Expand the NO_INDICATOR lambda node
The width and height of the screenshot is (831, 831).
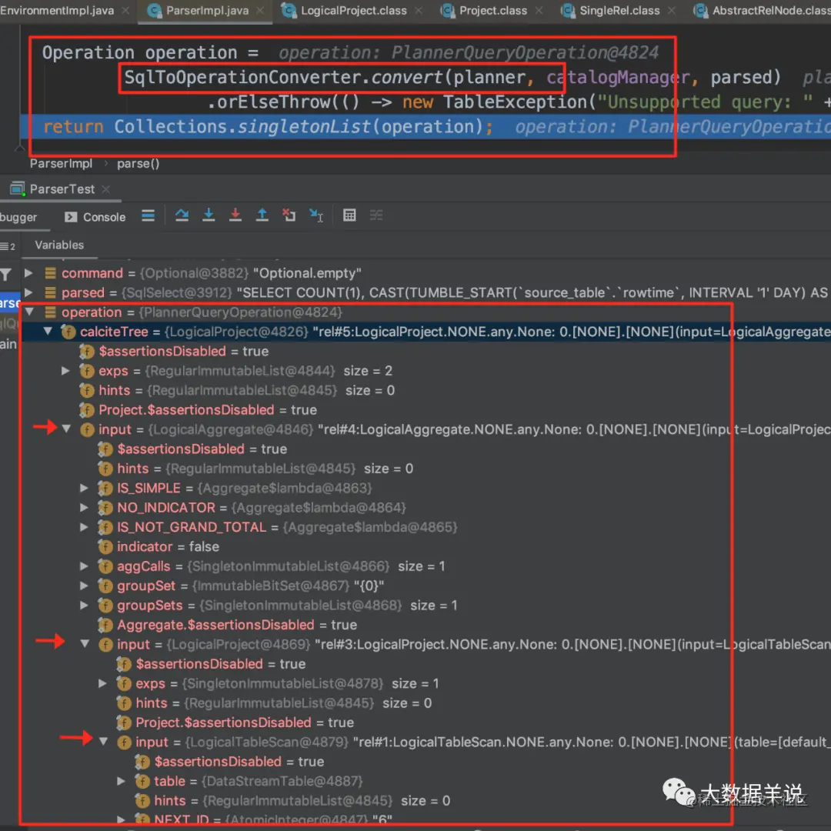point(85,508)
